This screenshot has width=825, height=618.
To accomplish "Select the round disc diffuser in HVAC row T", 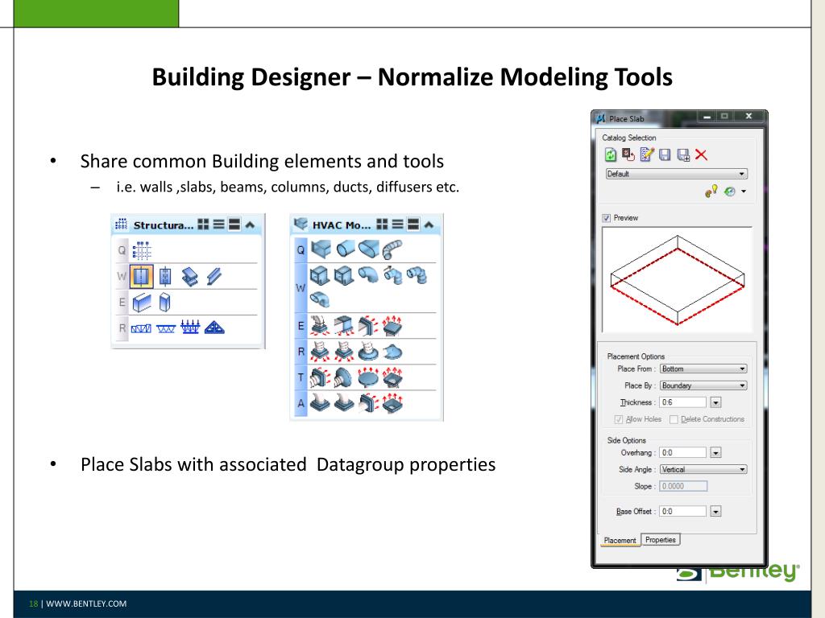I will tap(368, 377).
